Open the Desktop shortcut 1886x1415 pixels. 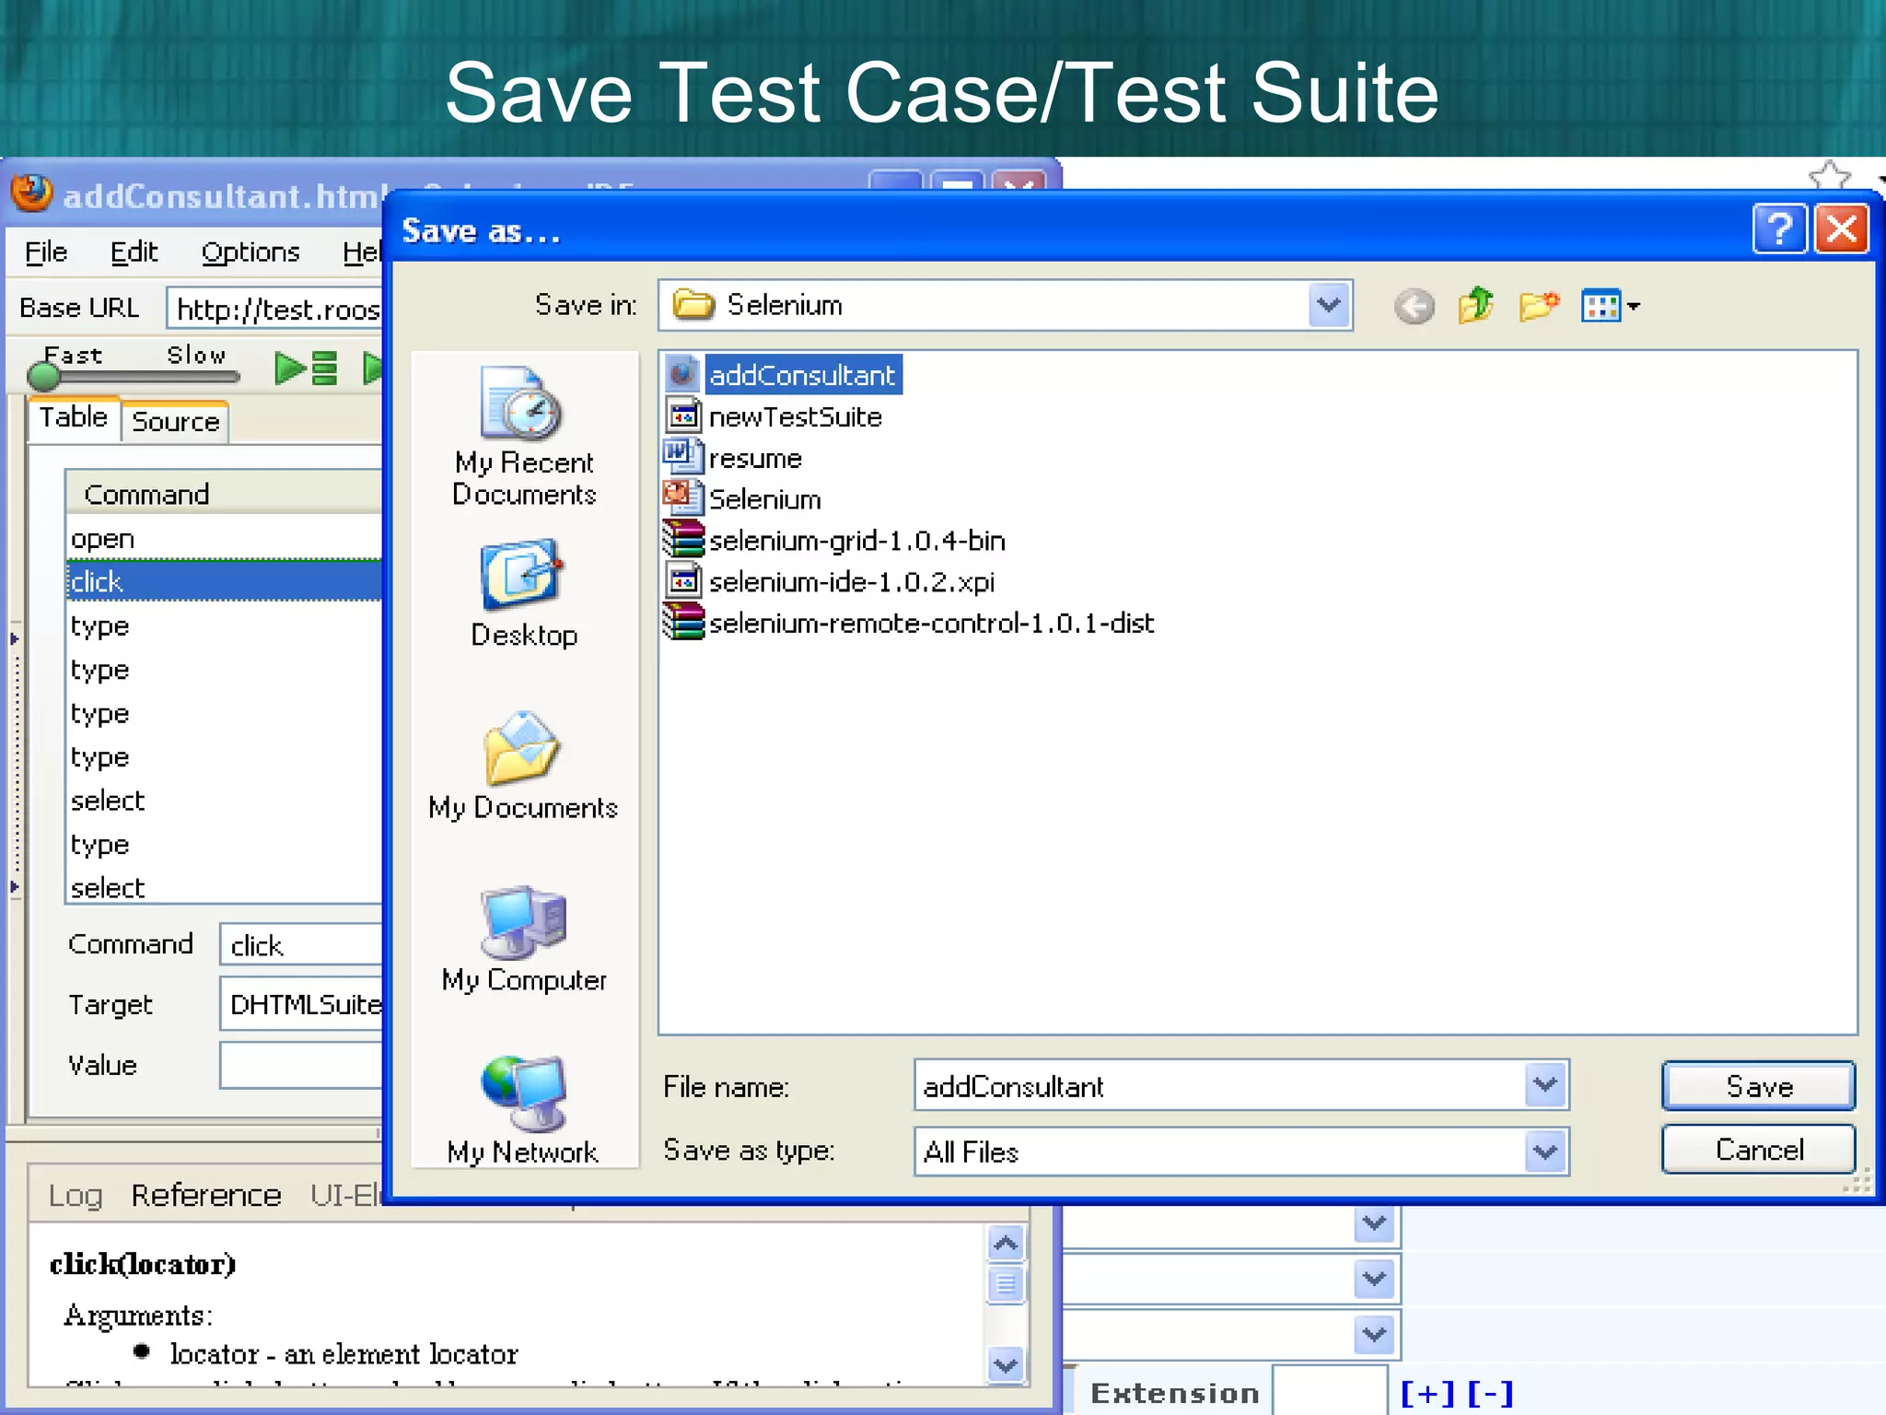[524, 594]
